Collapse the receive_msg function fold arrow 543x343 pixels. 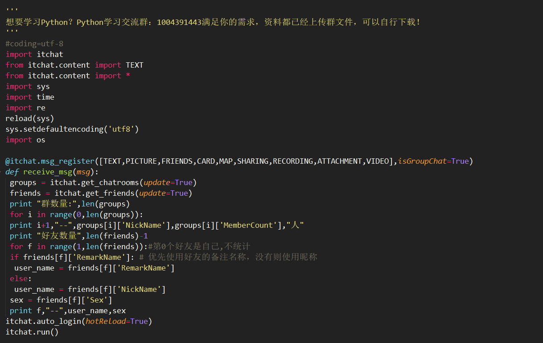[x=1, y=172]
